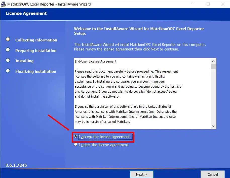Click the 'Collecting information' step bullet
This screenshot has width=230, height=178.
point(8,39)
